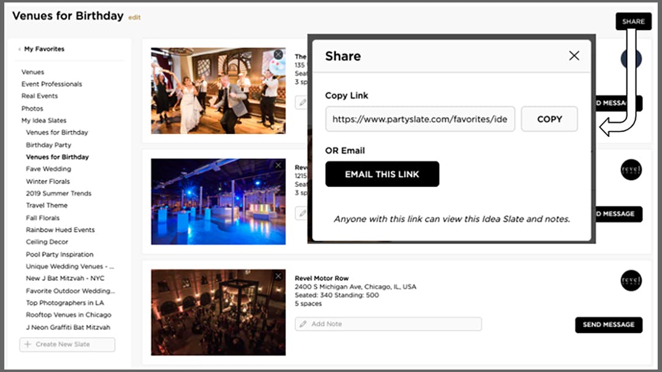Go back using My Favorites chevron
662x372 pixels.
pos(20,49)
